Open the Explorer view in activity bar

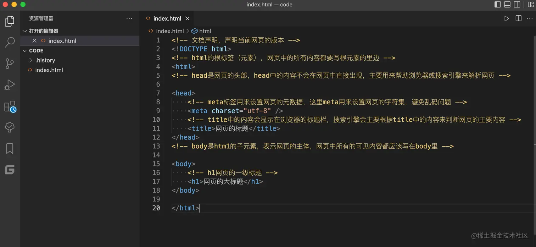tap(10, 21)
